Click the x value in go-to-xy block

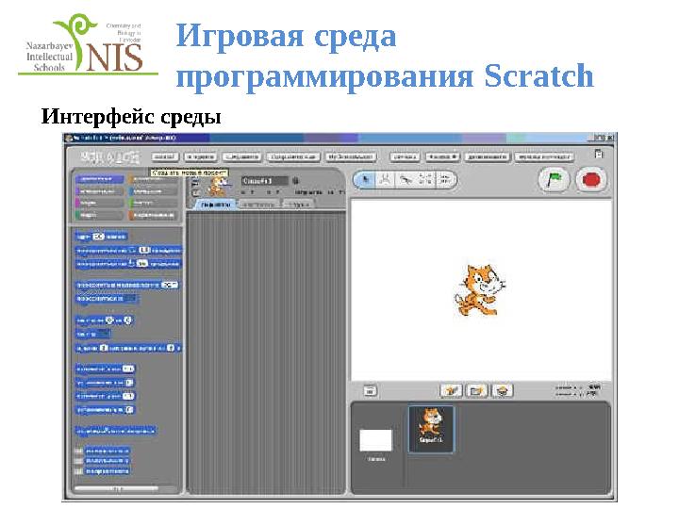tap(109, 320)
